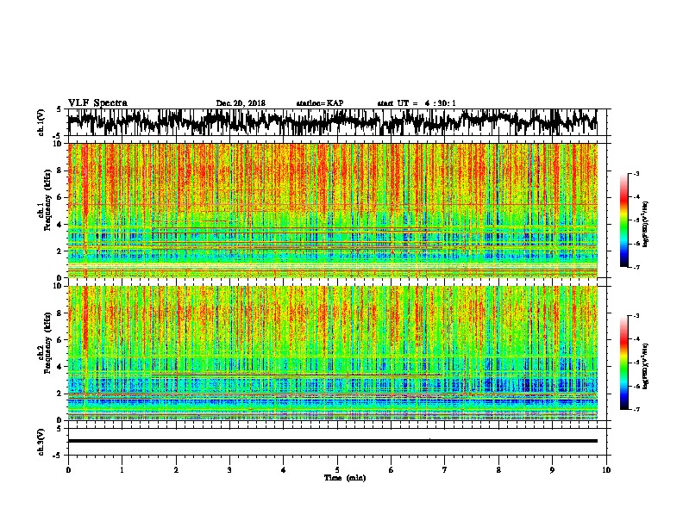This screenshot has width=683, height=527.
Task: Click tick label "1" on the Time axis
Action: tap(122, 469)
